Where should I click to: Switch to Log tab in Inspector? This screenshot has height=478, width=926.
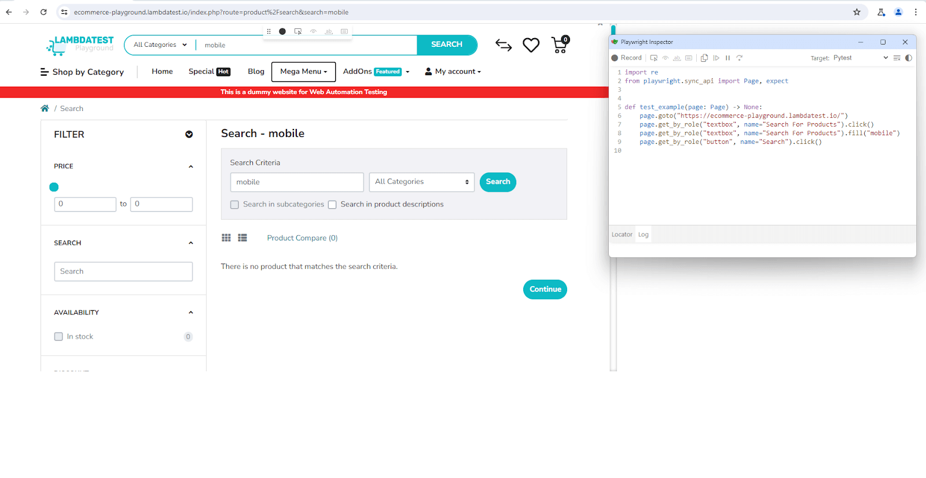[x=644, y=235]
